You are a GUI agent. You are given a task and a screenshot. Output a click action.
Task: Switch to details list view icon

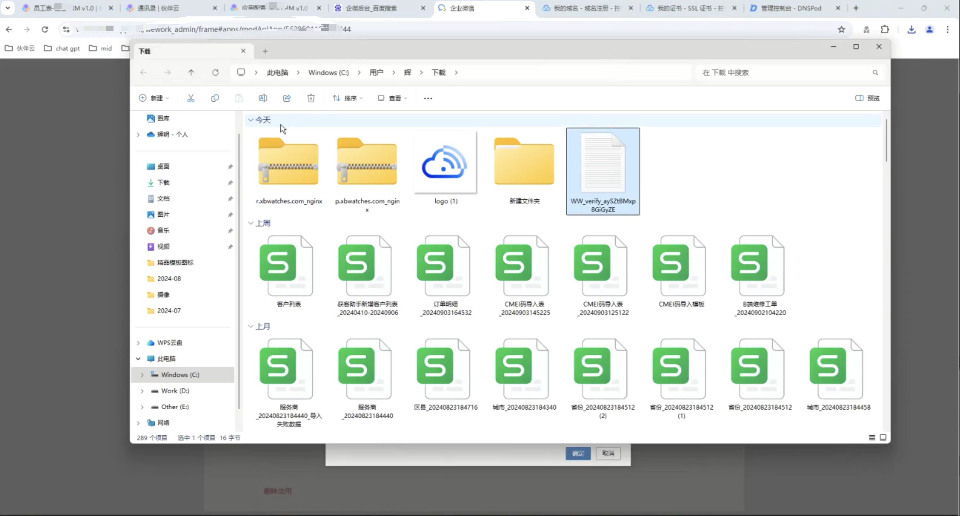click(x=872, y=437)
